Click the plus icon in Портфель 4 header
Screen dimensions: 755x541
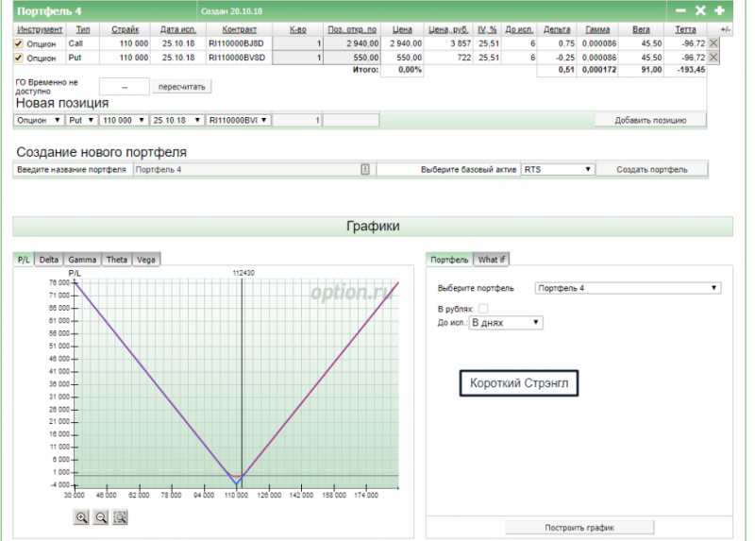point(719,10)
